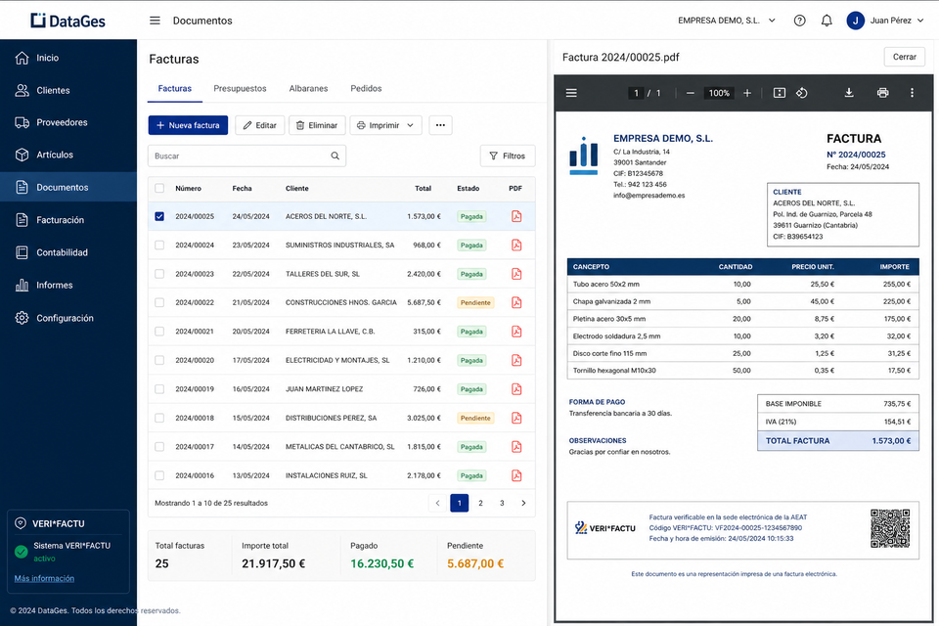Select the CONSTRUCCIONES HNOS. GARCIA checkbox

tap(159, 302)
